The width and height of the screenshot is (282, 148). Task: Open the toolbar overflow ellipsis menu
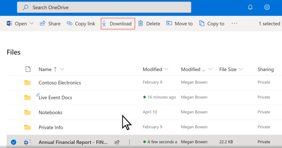point(234,24)
